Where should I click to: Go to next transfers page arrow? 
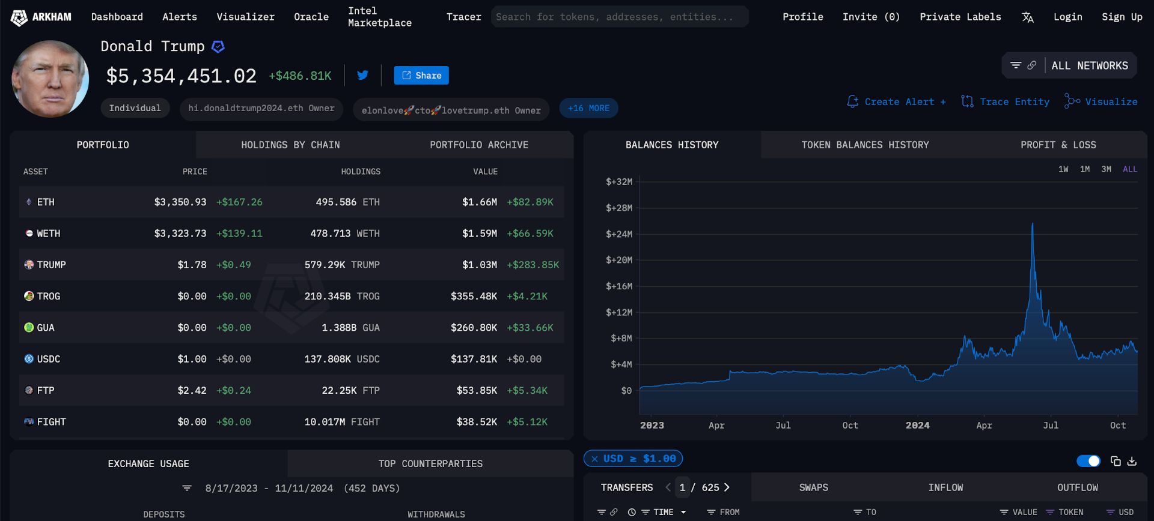727,487
